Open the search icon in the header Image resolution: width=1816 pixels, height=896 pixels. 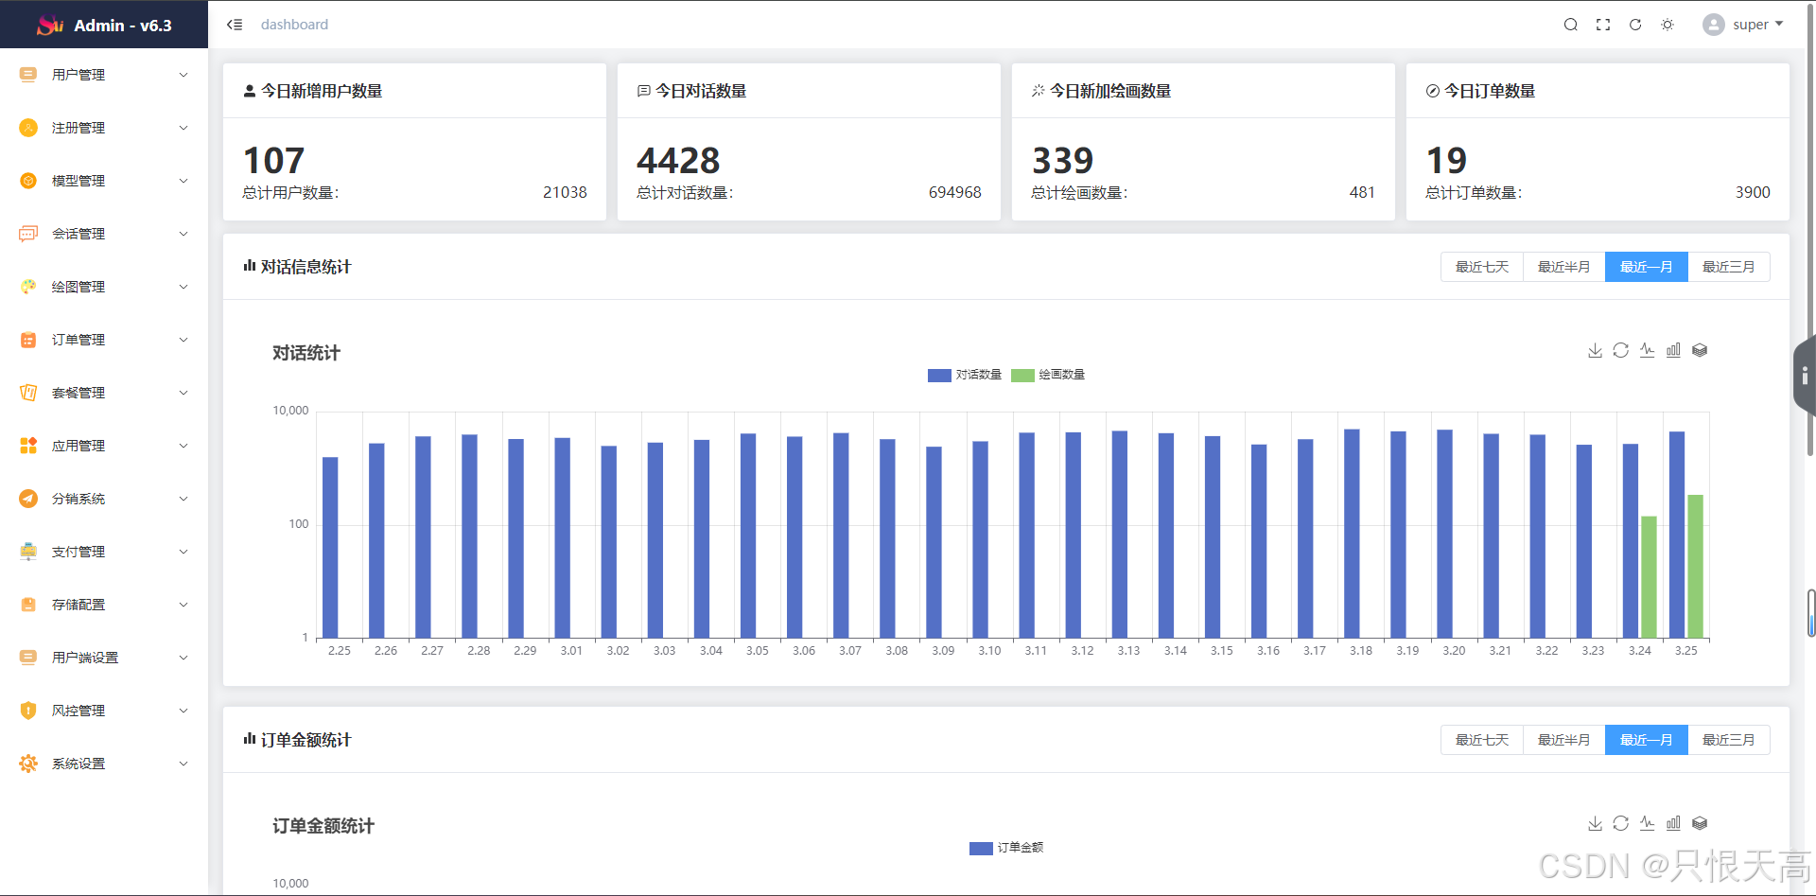(x=1571, y=25)
